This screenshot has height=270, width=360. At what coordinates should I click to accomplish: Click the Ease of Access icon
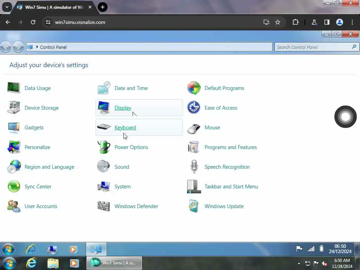194,108
